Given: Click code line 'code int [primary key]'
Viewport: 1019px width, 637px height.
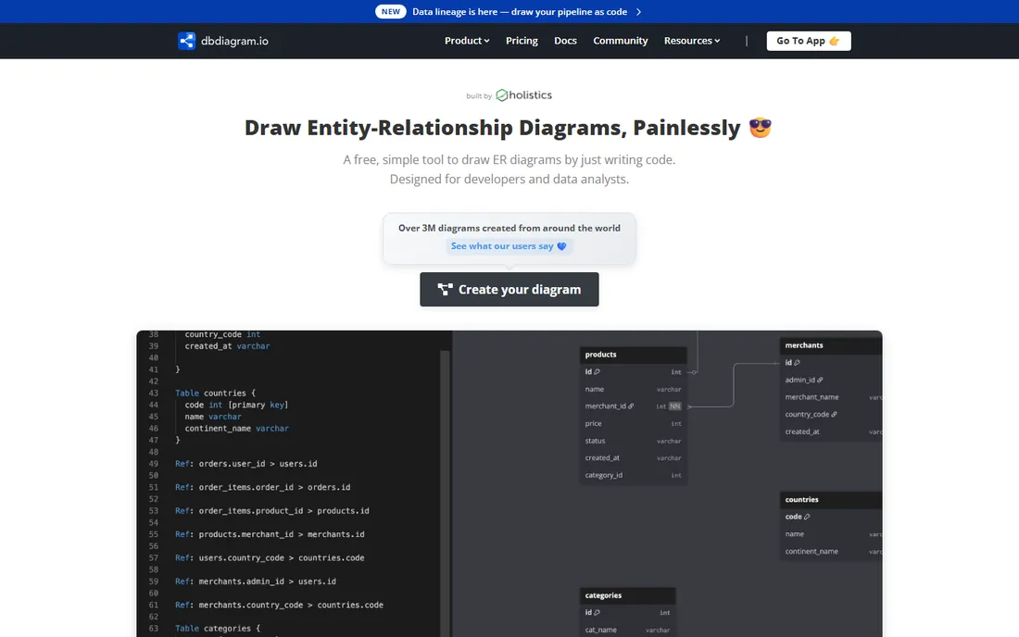Looking at the screenshot, I should click(236, 405).
